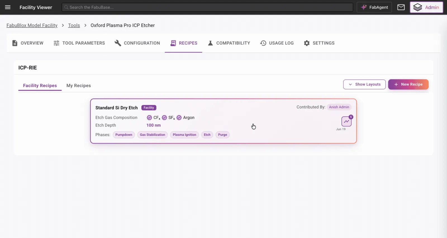Screen dimensions: 447x238
Task: Click the Compatibility flask icon
Action: (x=210, y=43)
